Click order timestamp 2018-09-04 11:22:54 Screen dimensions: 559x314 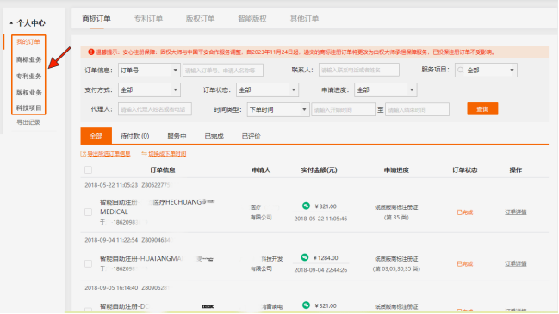(x=111, y=240)
